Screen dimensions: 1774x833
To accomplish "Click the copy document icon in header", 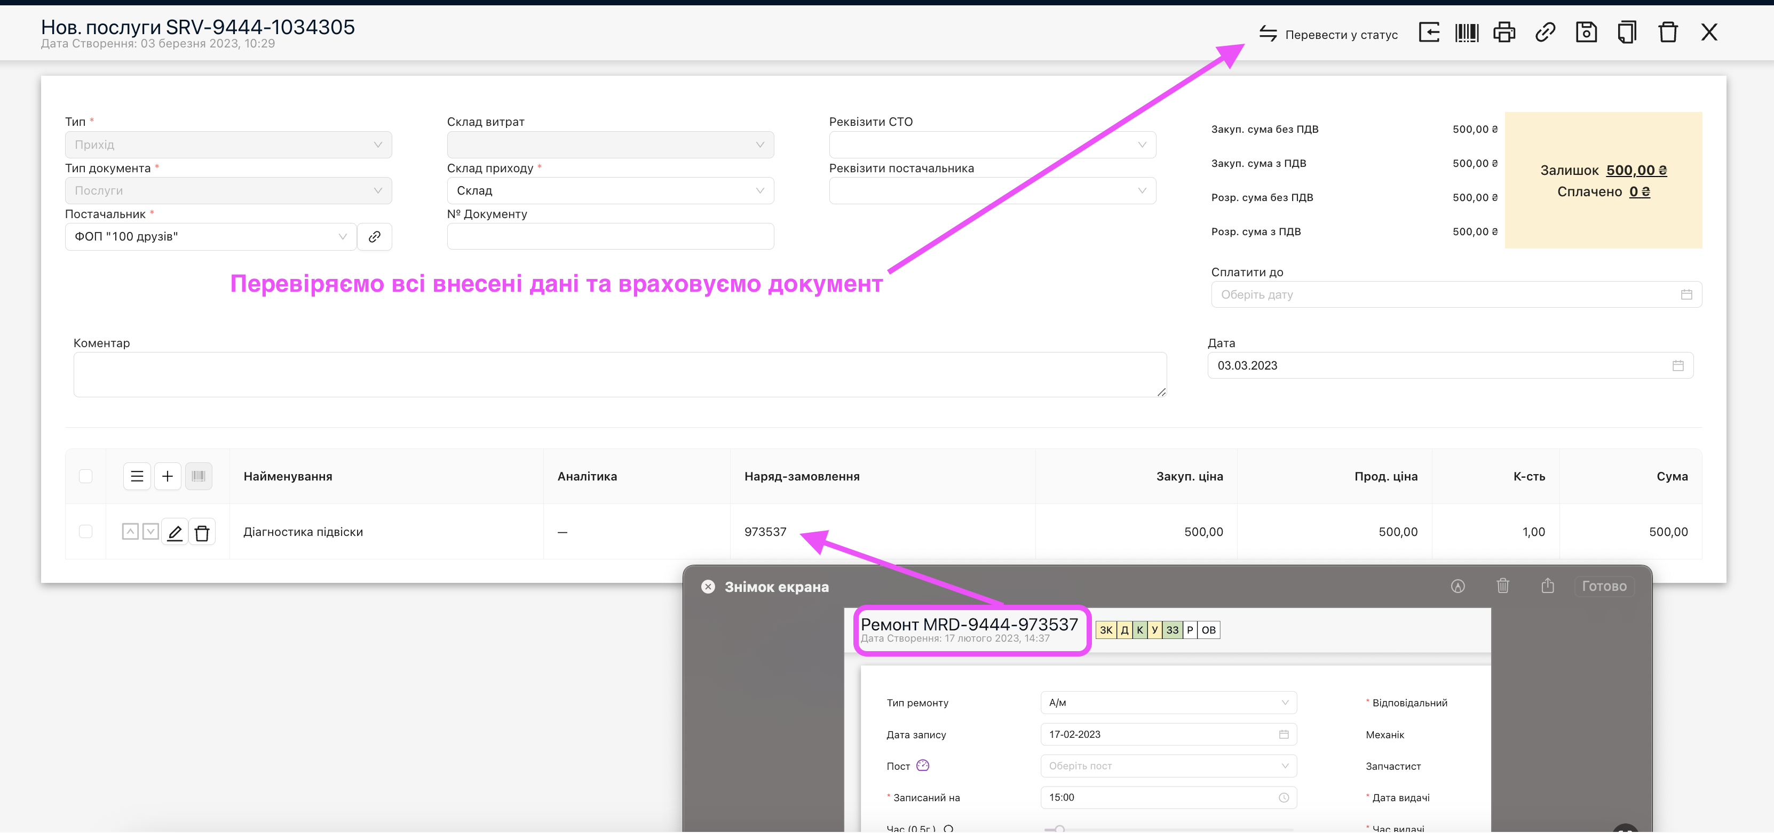I will coord(1627,33).
